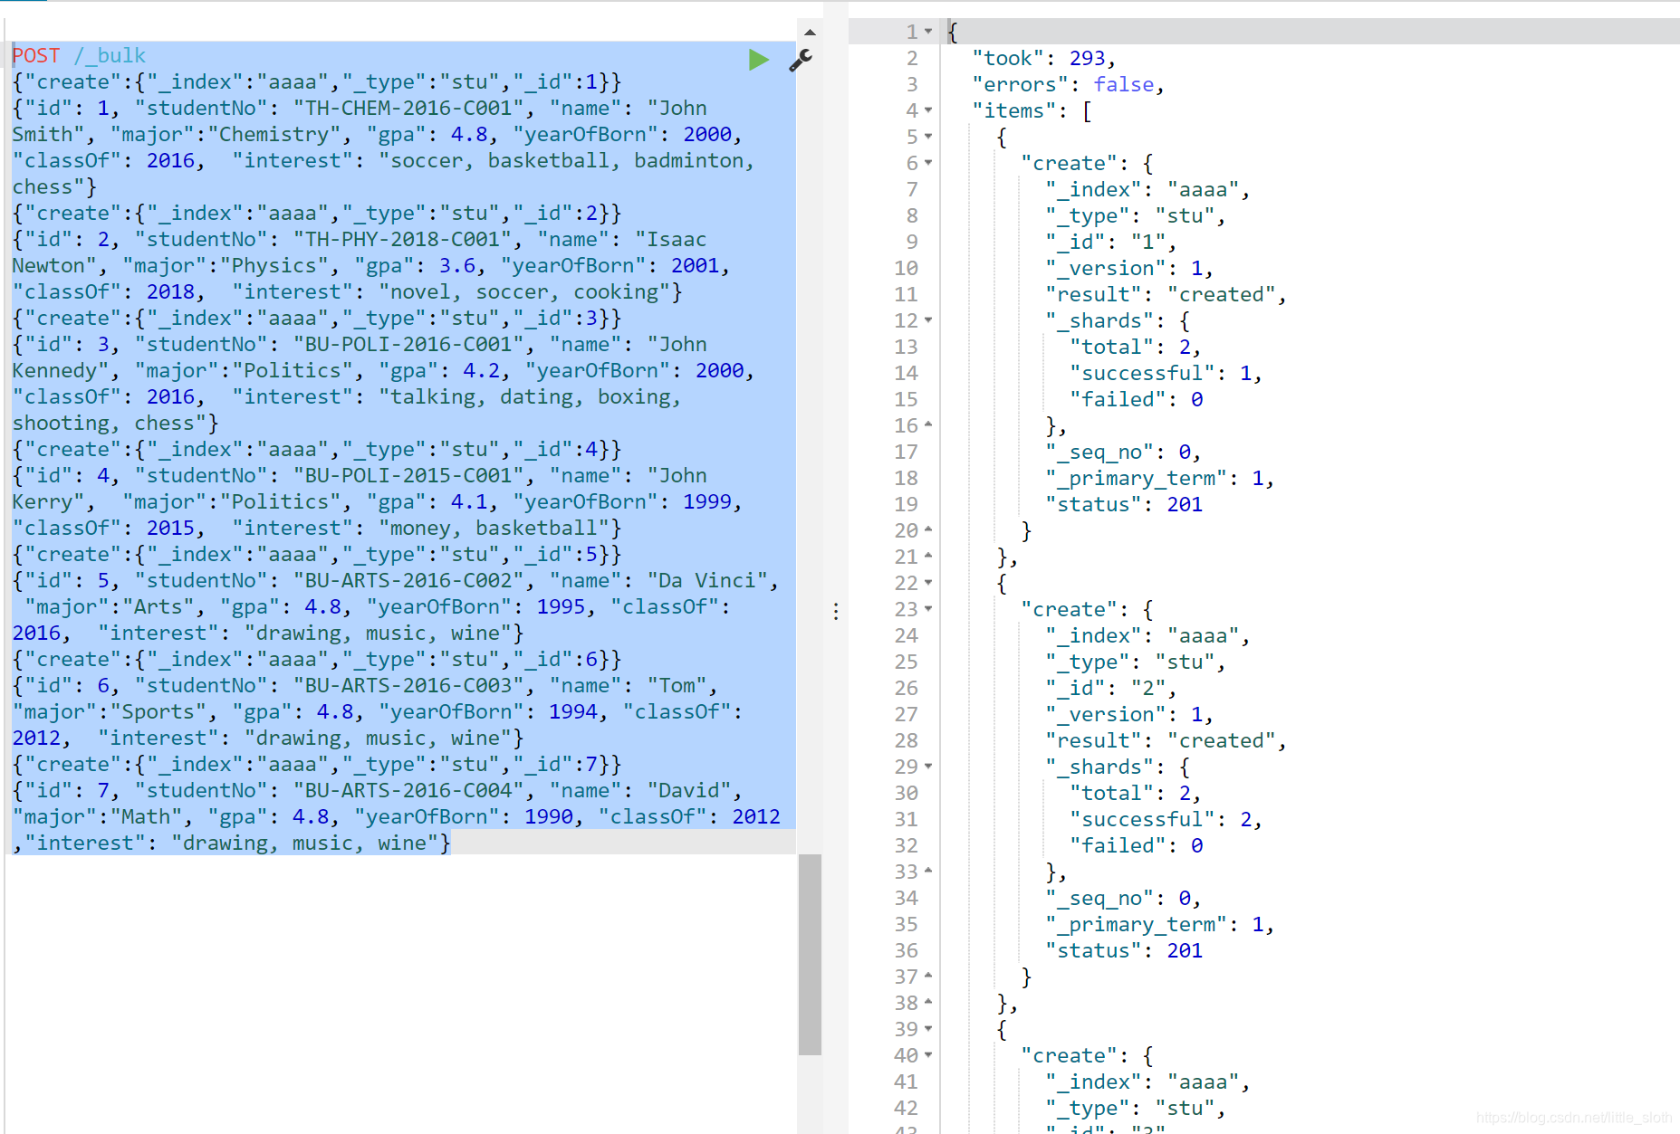Click the "_id": "1" response line
This screenshot has width=1680, height=1134.
[x=1110, y=242]
